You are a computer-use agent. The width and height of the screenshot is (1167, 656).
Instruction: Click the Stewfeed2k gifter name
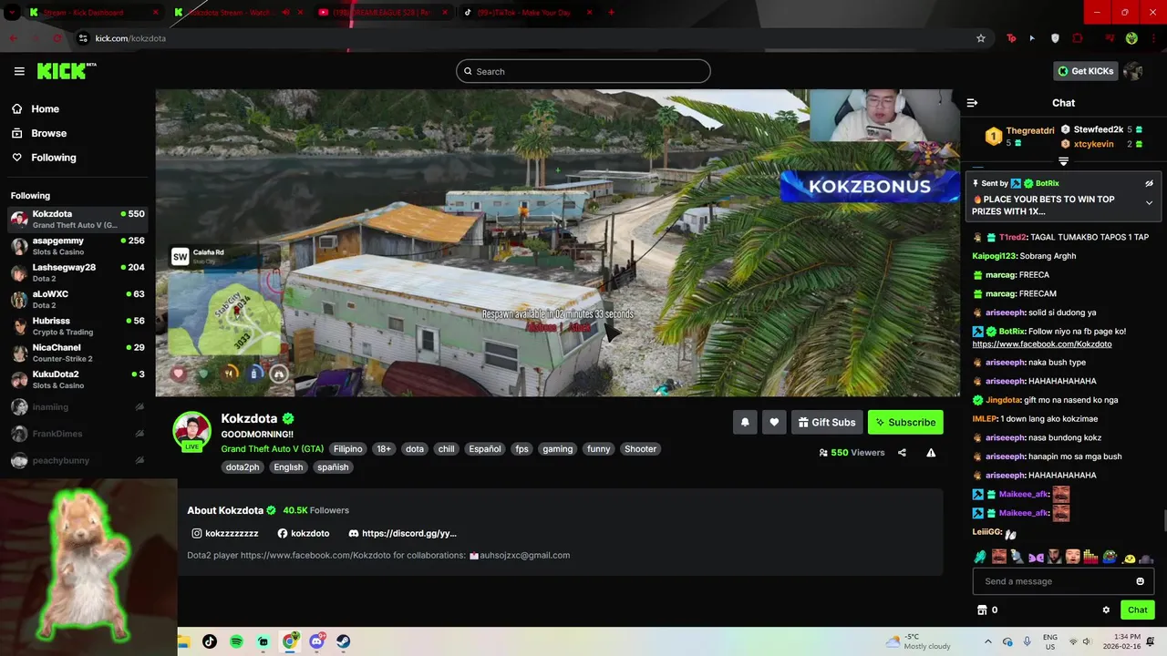(x=1098, y=129)
